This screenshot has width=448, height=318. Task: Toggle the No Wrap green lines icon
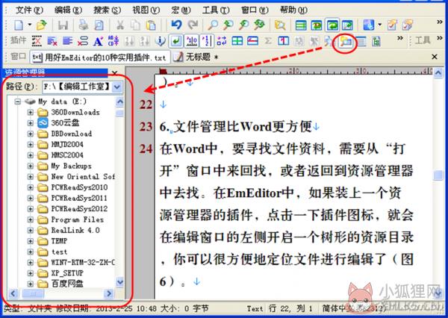click(301, 25)
